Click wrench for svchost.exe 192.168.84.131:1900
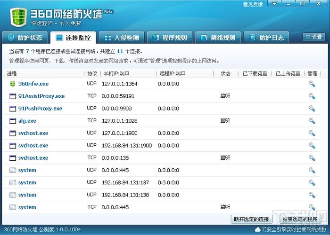 pos(312,145)
